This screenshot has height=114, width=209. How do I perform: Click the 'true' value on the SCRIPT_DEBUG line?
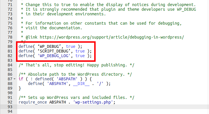point(80,51)
